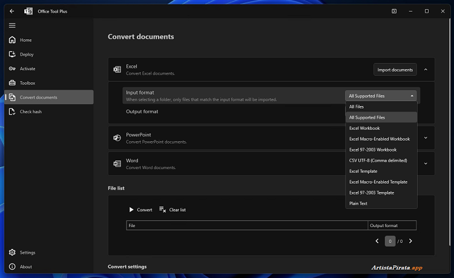Click the PowerPoint section title
The height and width of the screenshot is (278, 454).
tap(139, 134)
